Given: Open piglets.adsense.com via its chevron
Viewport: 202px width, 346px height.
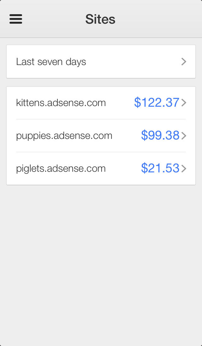Looking at the screenshot, I should [184, 169].
